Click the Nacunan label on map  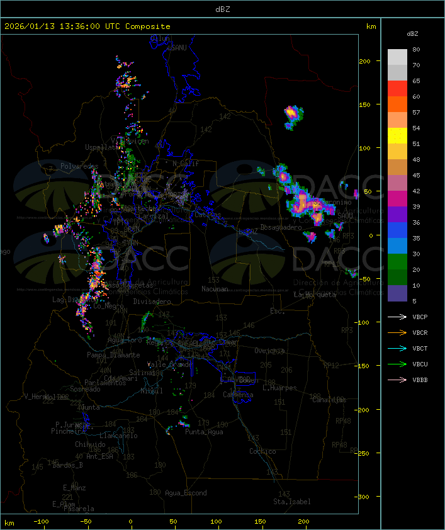(215, 289)
